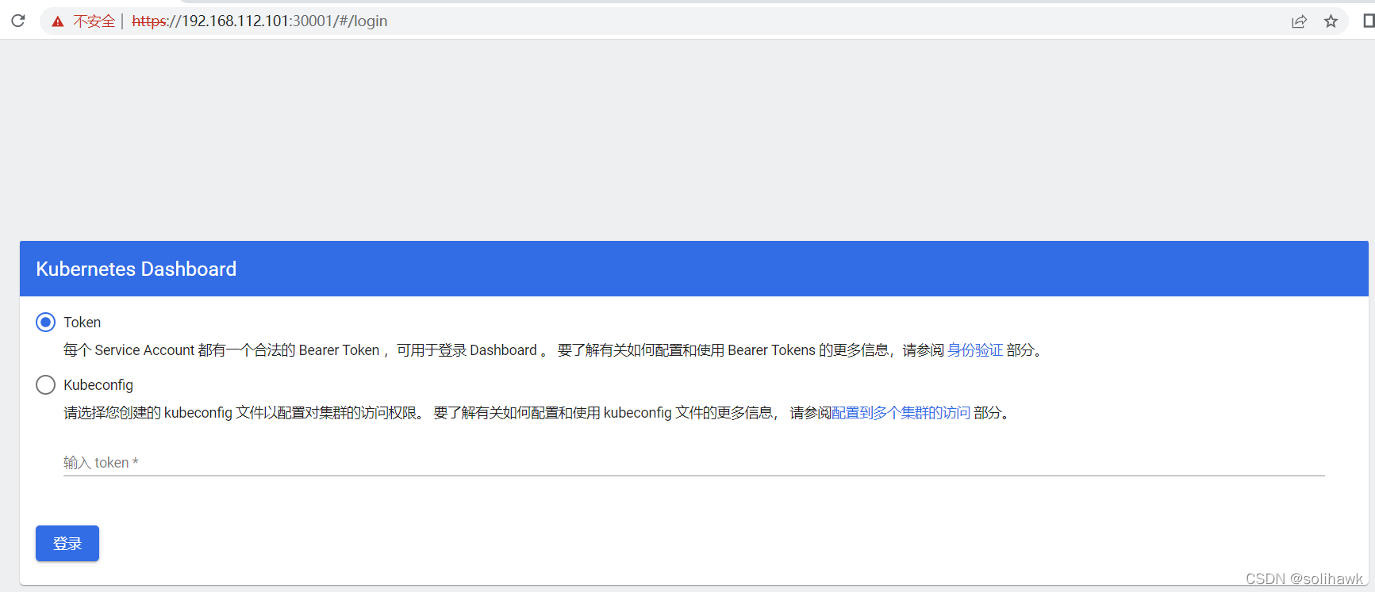
Task: Click the URL text in address bar
Action: point(259,21)
